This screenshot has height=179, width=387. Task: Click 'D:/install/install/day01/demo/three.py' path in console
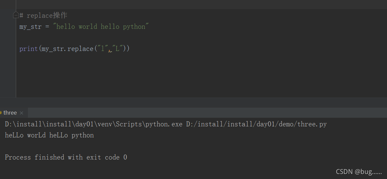257,124
